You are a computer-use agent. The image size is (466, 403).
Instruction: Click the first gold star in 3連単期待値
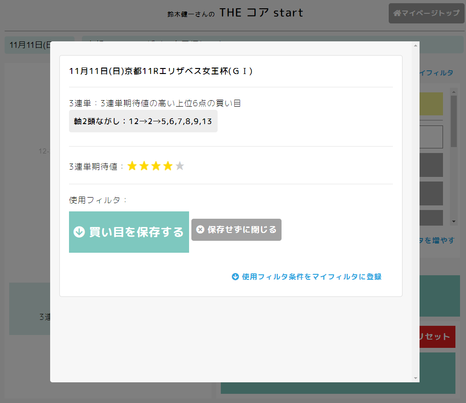(132, 166)
